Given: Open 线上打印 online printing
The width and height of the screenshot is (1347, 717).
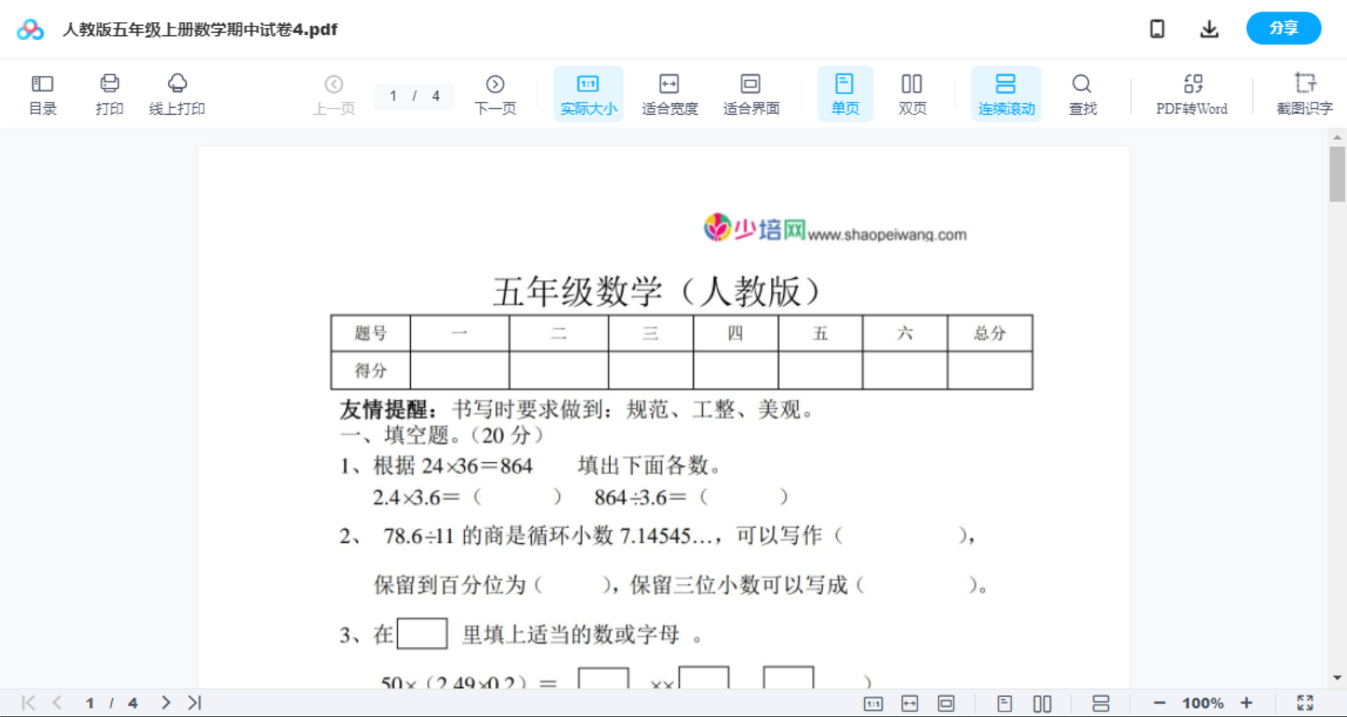Looking at the screenshot, I should tap(177, 95).
